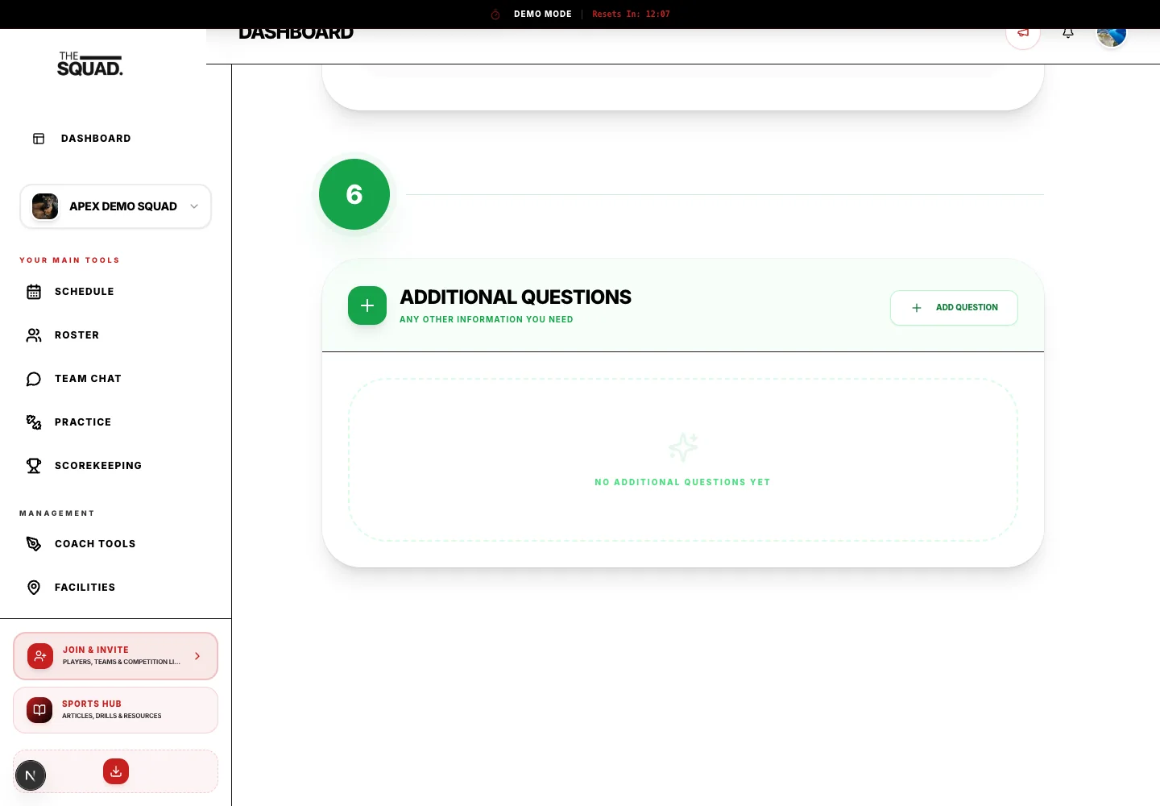The height and width of the screenshot is (806, 1160).
Task: Click the red download install icon
Action: [x=116, y=771]
